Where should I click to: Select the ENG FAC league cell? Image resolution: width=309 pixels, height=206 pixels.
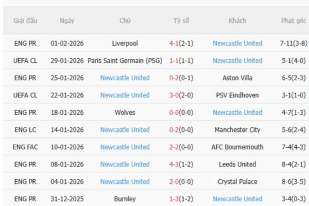25,147
